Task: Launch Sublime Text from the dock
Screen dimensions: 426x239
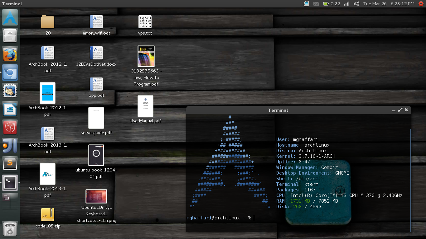Action: [10, 164]
